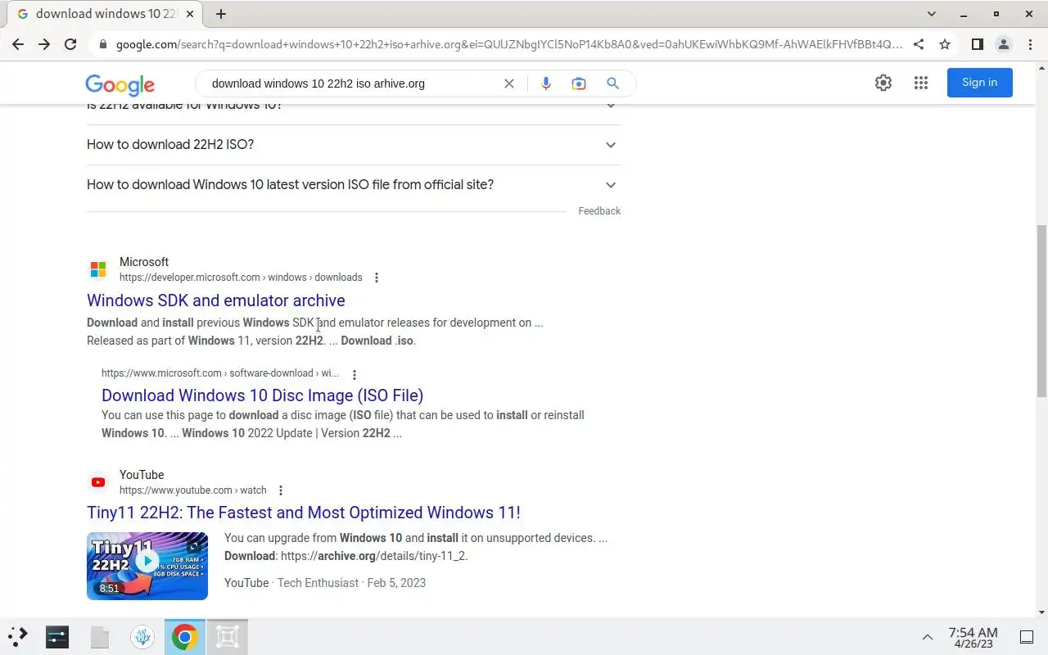Expand Windows 10 latest version ISO question
This screenshot has width=1048, height=655.
click(354, 185)
